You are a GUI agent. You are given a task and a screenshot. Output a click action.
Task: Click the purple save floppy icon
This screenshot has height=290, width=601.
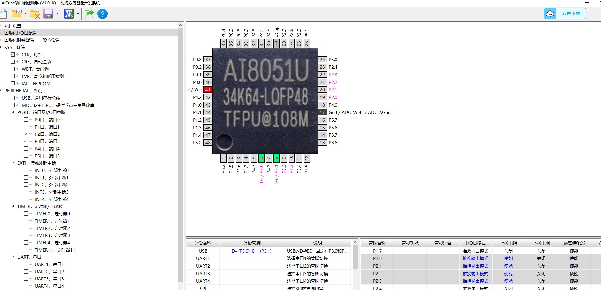[48, 14]
